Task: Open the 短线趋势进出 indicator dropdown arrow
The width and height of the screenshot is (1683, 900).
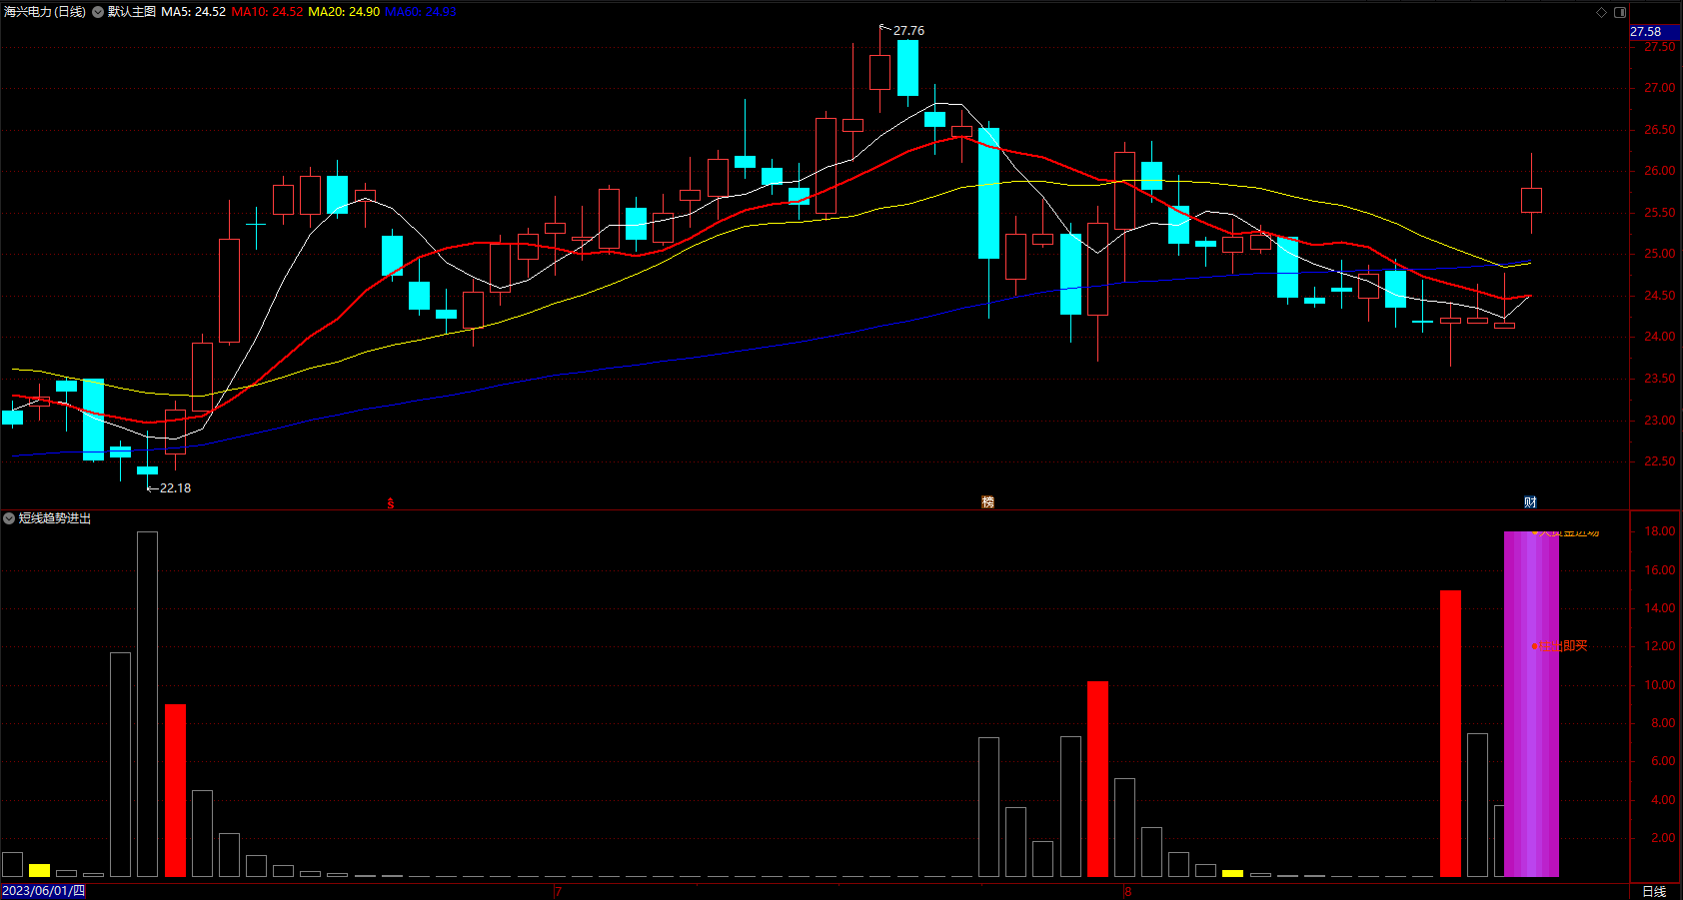Action: click(9, 518)
